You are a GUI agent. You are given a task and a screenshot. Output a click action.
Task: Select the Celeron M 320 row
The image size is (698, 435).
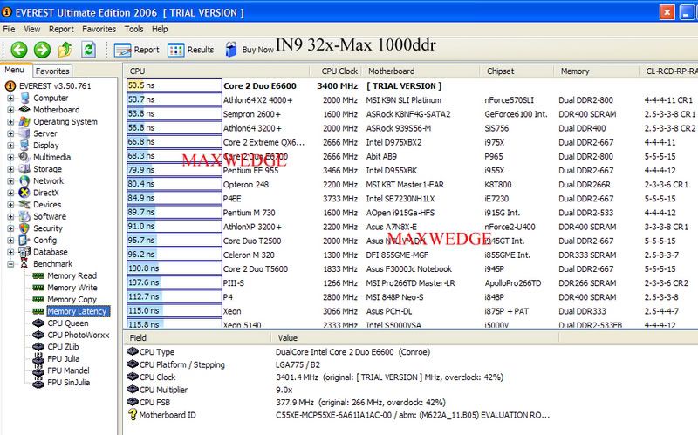412,255
